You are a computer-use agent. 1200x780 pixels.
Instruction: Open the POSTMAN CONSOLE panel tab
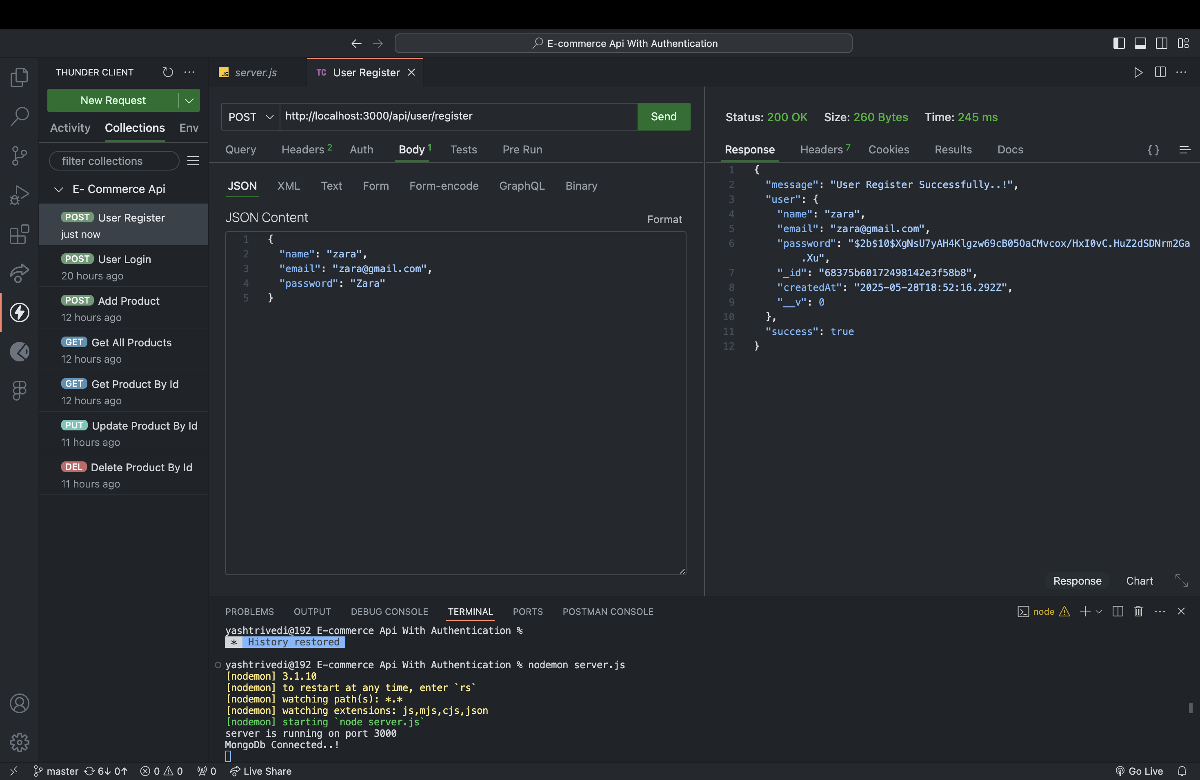[608, 611]
